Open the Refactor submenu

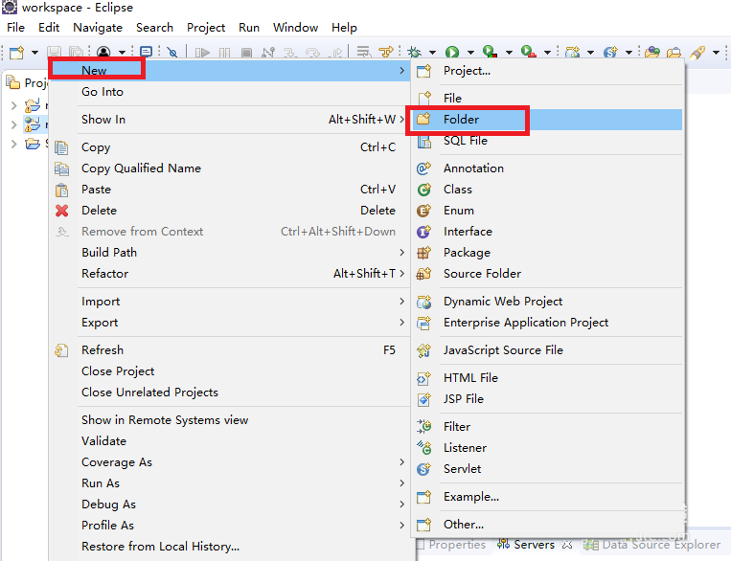(x=229, y=274)
